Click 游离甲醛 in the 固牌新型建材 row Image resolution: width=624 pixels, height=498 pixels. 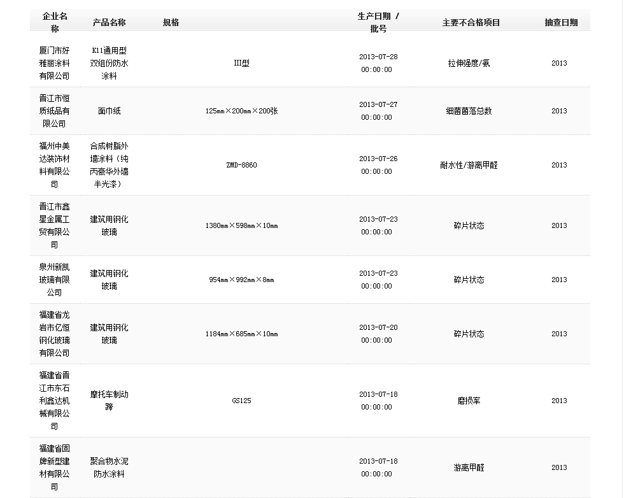tap(469, 467)
